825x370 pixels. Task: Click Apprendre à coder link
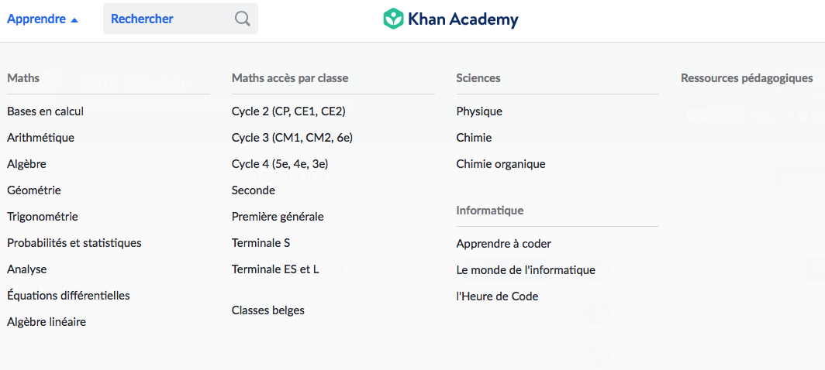(x=504, y=244)
